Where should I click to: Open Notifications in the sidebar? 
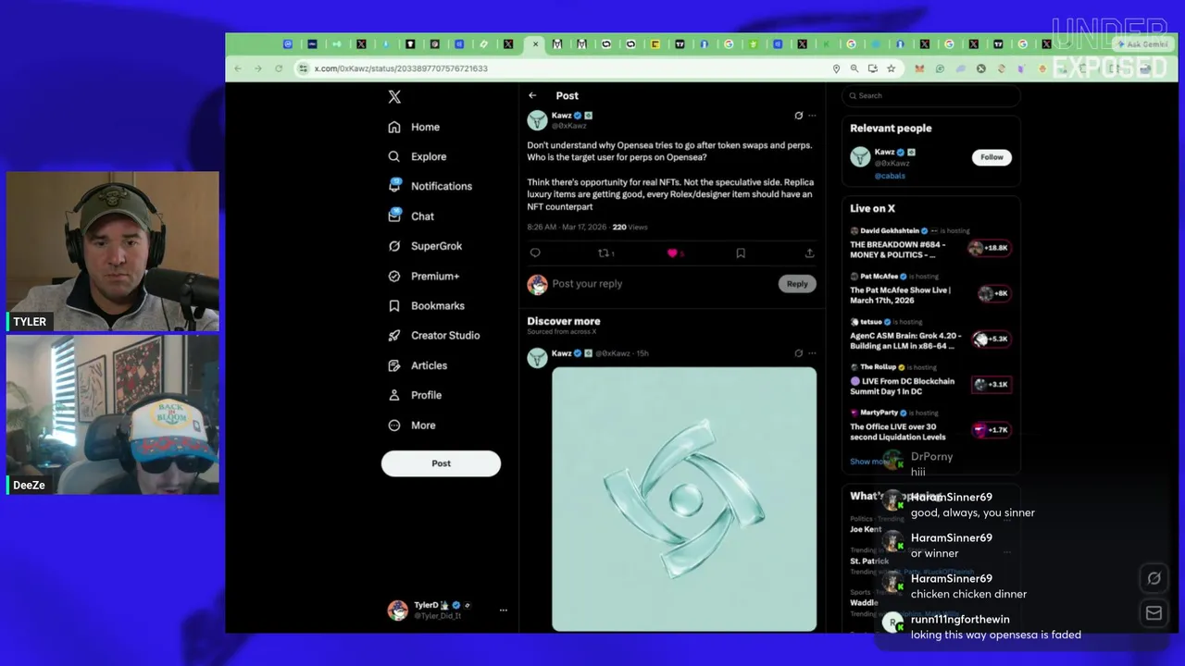(430, 186)
